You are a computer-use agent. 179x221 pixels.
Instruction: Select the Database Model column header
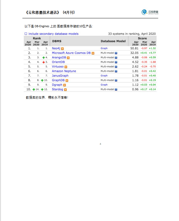113,41
